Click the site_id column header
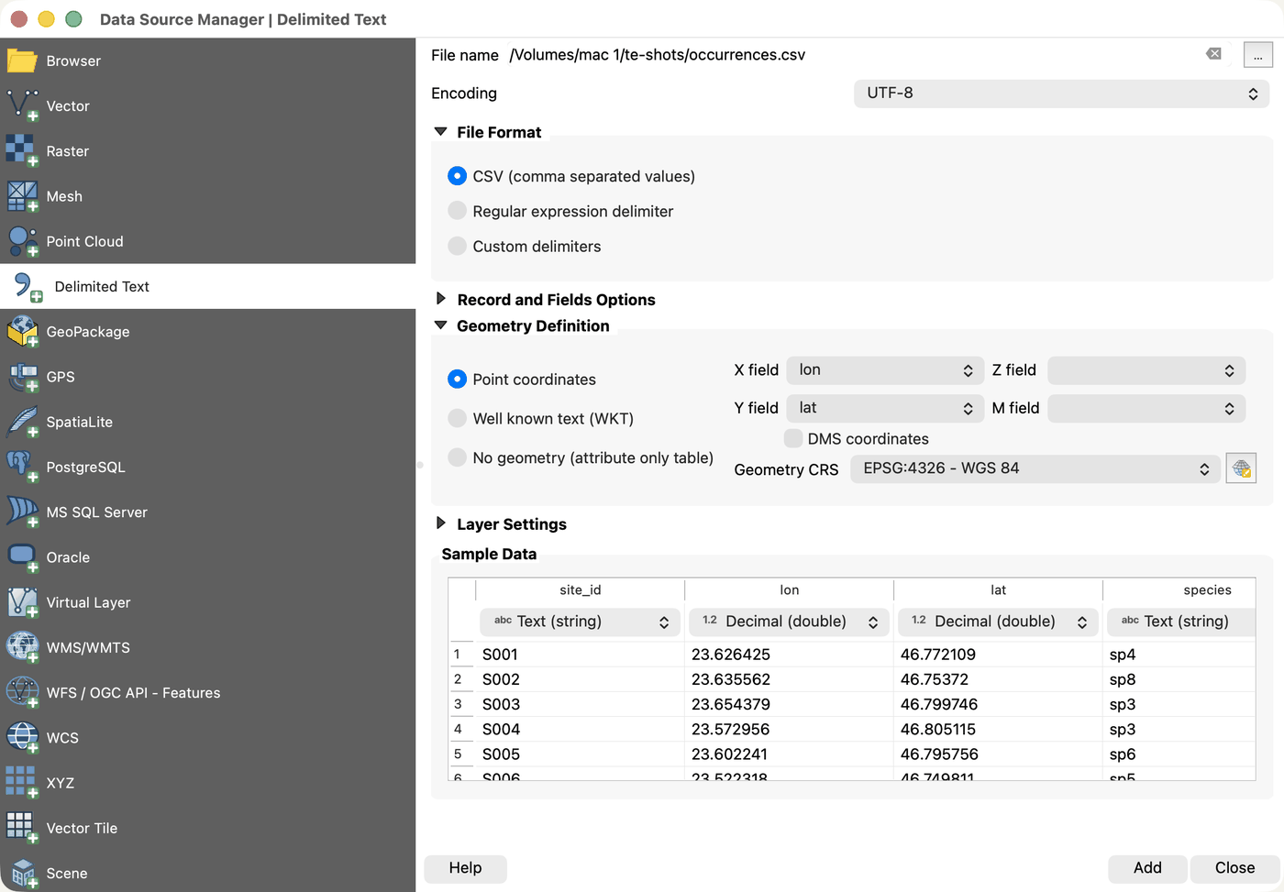The image size is (1284, 892). [x=580, y=590]
